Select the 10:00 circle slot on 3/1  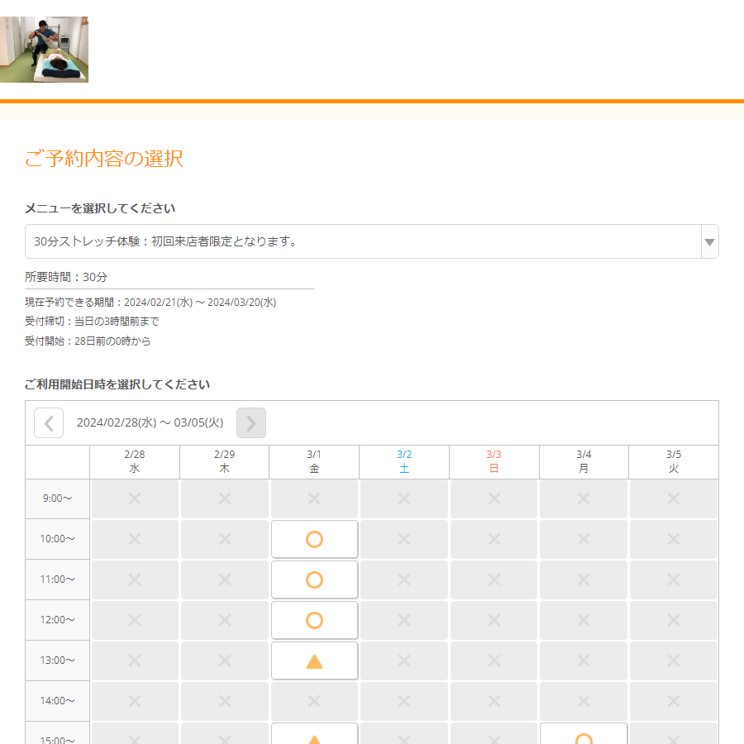[x=314, y=539]
